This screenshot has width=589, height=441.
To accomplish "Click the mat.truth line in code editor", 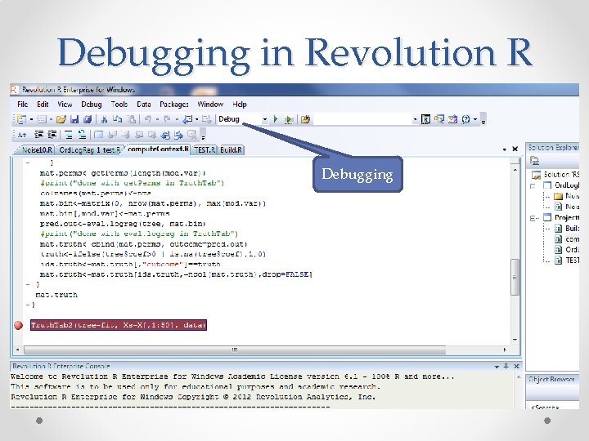I will click(x=56, y=295).
